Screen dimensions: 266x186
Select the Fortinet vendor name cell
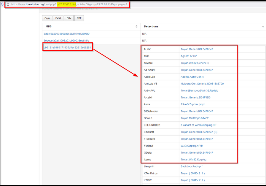[x=161, y=146]
